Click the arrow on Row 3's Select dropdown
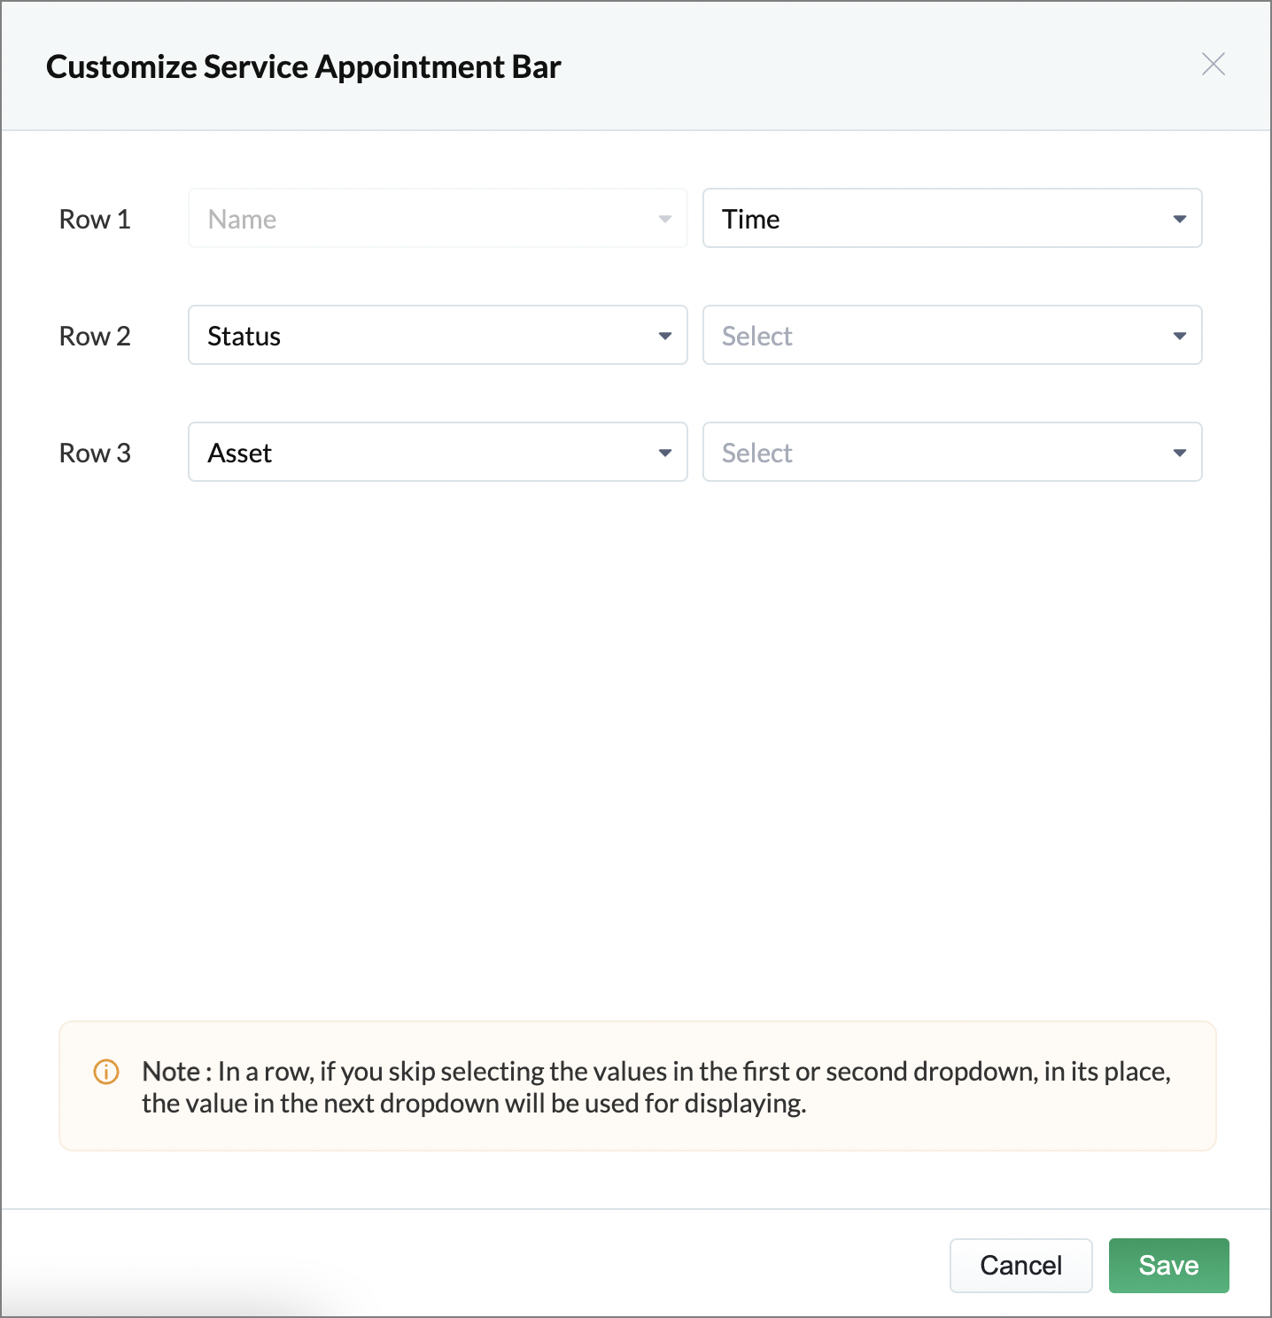The width and height of the screenshot is (1272, 1318). point(1179,453)
